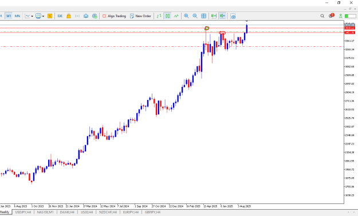Viewport: 358px width, 216px height.
Task: Expand the chart type dropdown arrow
Action: pos(32,16)
